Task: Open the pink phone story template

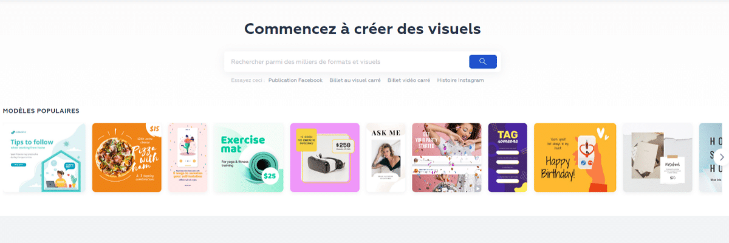Action: click(187, 157)
